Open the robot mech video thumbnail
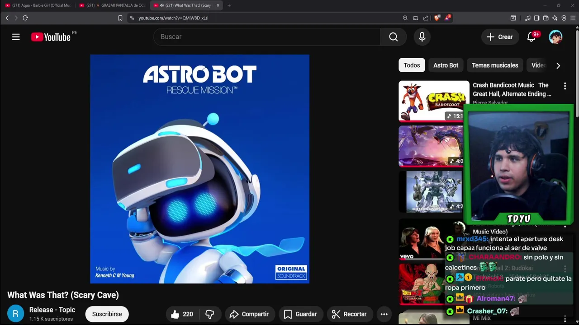This screenshot has width=579, height=325. point(431,191)
